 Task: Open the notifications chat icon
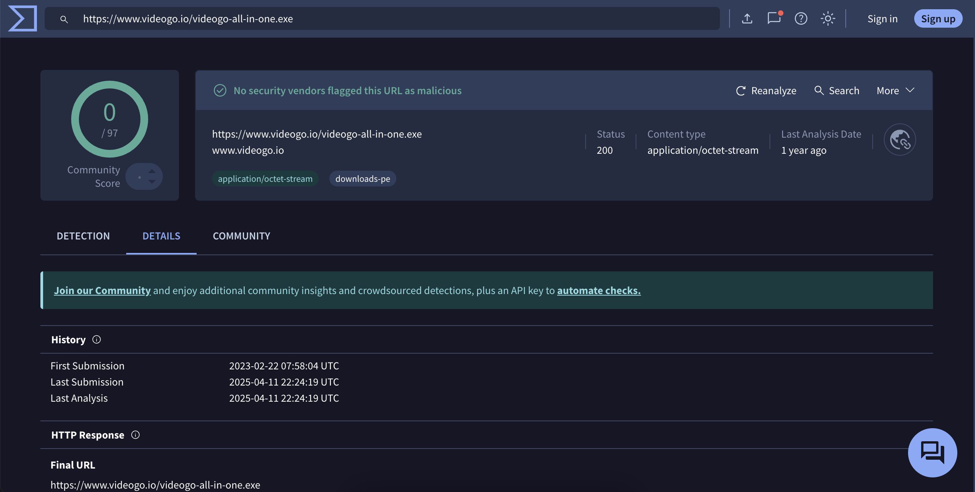click(x=774, y=18)
